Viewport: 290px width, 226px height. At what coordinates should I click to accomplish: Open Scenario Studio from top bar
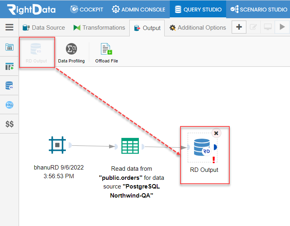pyautogui.click(x=259, y=9)
